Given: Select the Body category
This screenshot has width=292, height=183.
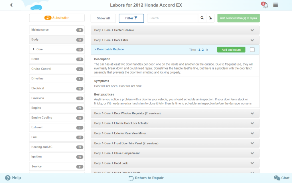Looking at the screenshot, I should coord(57,39).
